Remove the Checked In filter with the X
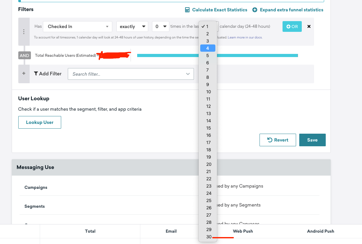 coord(309,26)
